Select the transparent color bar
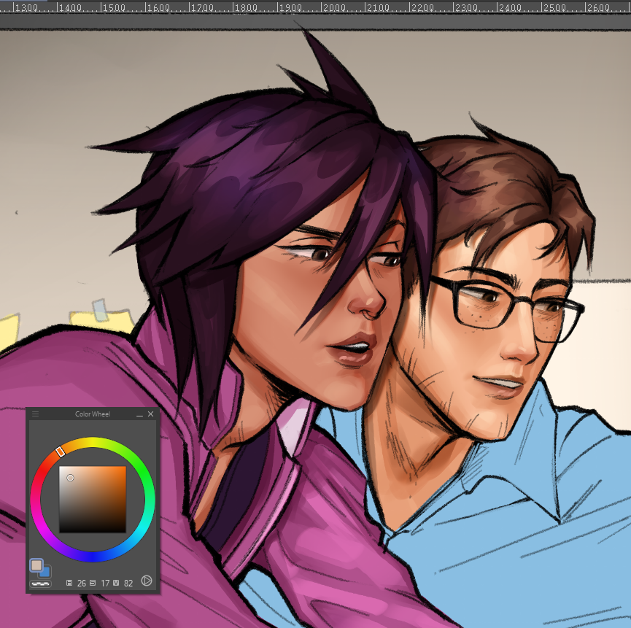The image size is (631, 628). pos(41,584)
